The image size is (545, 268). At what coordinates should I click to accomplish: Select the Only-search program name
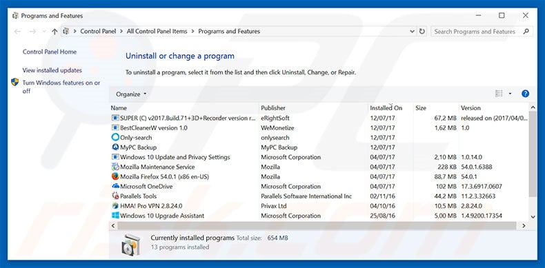pyautogui.click(x=136, y=138)
